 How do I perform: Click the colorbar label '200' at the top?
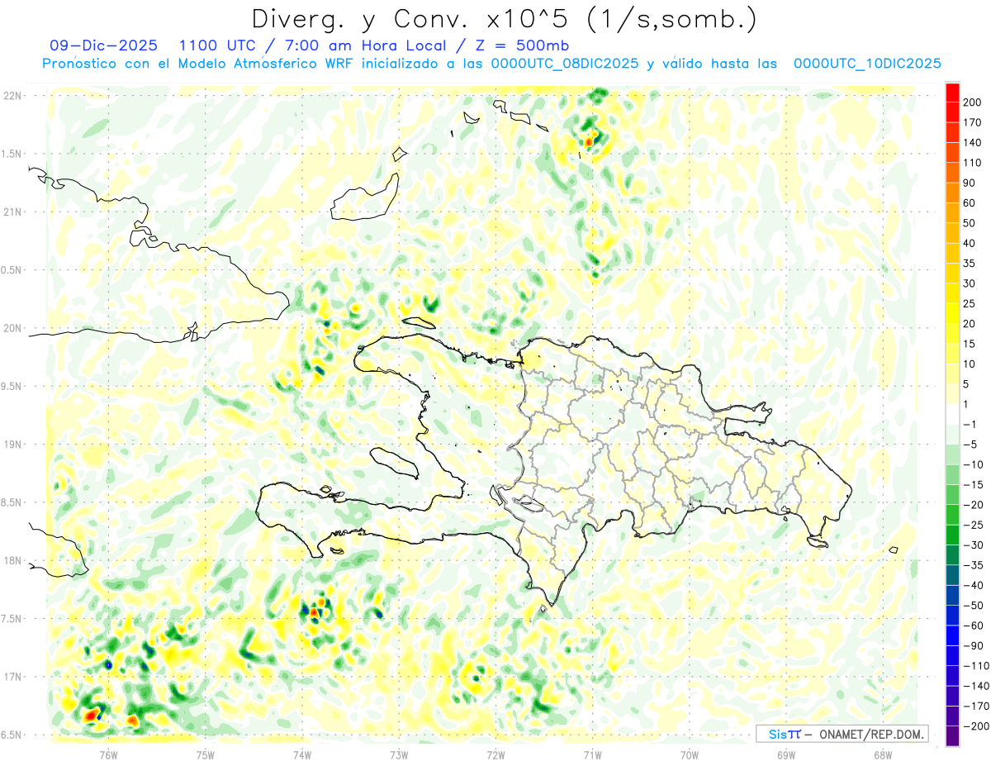point(972,102)
